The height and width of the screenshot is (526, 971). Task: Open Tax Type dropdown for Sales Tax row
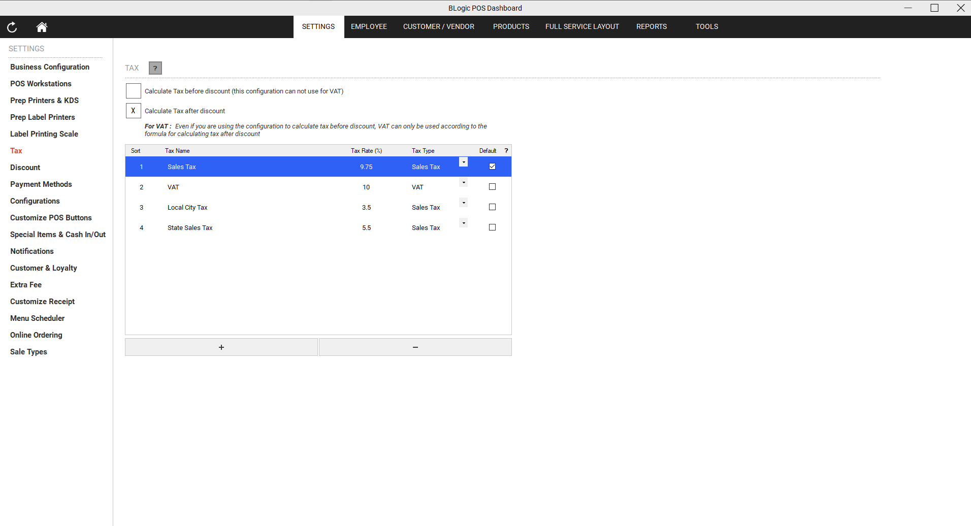[x=464, y=162]
